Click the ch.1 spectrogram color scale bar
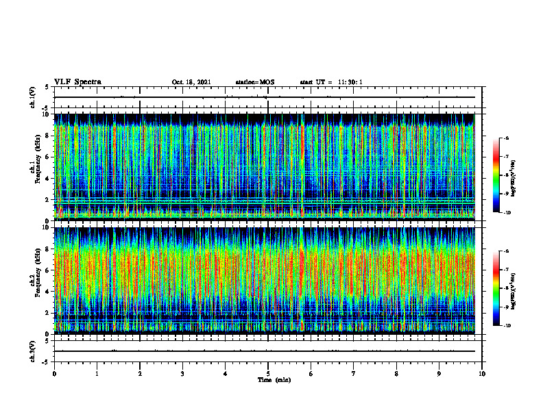 coord(496,175)
